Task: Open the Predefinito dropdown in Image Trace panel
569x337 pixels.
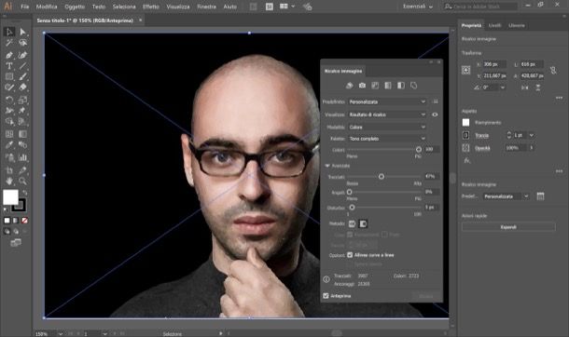Action: [x=387, y=102]
